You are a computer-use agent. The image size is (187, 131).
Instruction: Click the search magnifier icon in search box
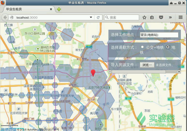[x=107, y=18]
